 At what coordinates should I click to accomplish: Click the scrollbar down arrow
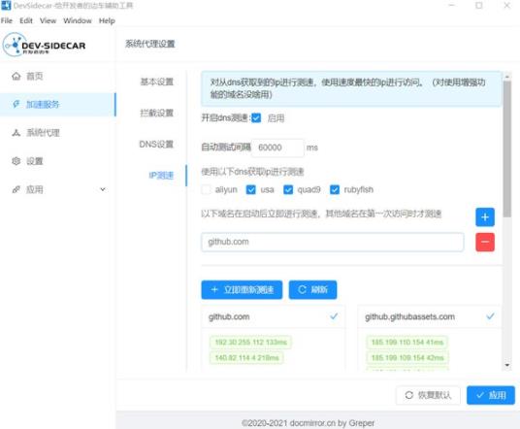pyautogui.click(x=507, y=365)
